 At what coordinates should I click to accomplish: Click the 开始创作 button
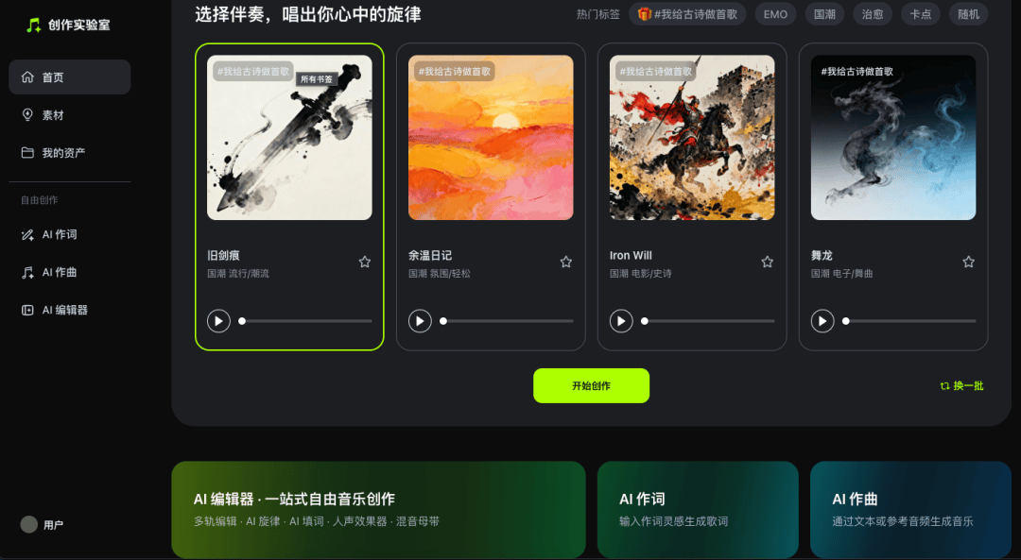point(591,385)
